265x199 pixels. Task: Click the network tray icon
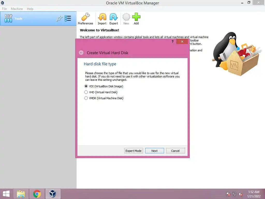pos(234,194)
